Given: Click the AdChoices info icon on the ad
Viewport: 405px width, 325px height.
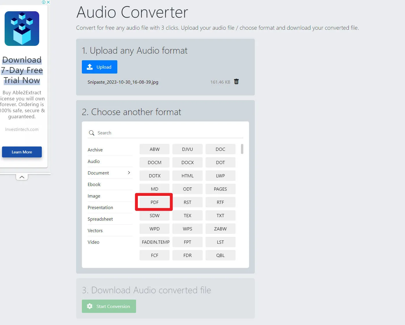Looking at the screenshot, I should point(44,2).
